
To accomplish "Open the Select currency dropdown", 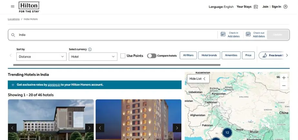I will 93,57.
